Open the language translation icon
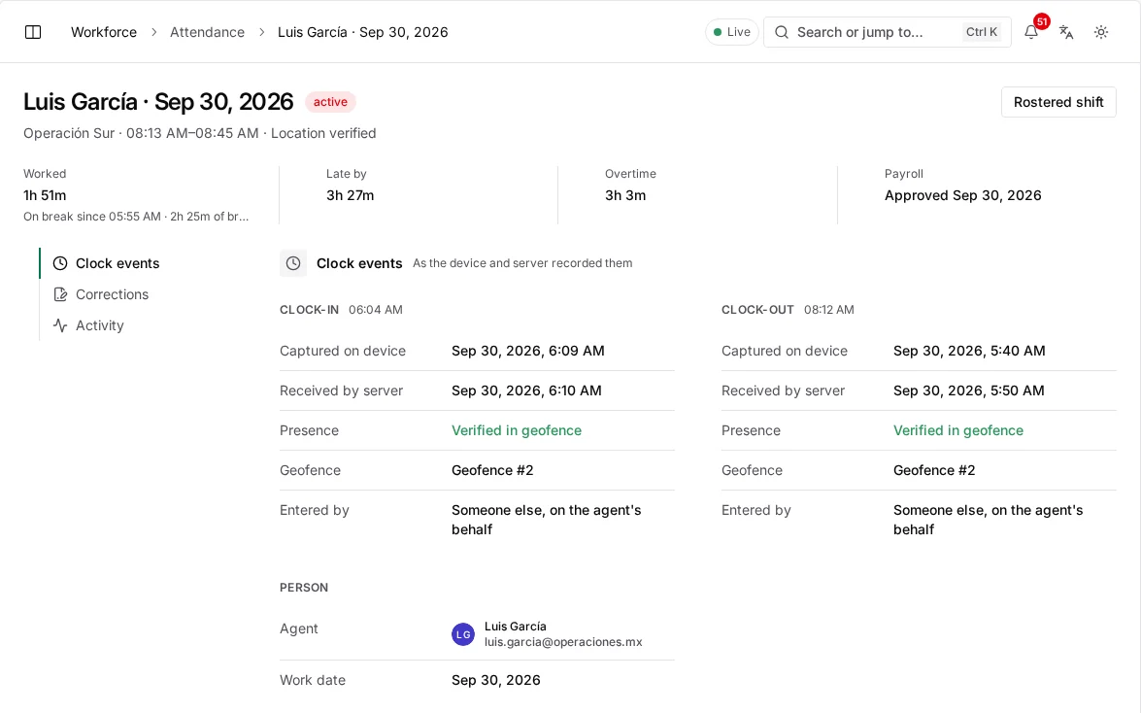The image size is (1141, 713). pyautogui.click(x=1066, y=32)
